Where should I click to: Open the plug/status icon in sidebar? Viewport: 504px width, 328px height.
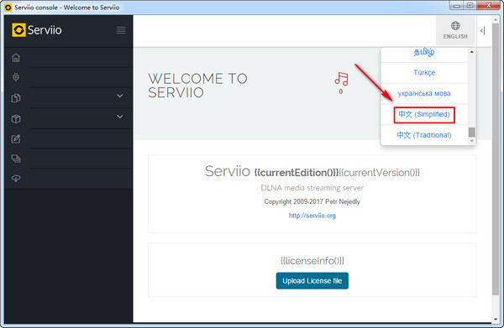click(16, 77)
